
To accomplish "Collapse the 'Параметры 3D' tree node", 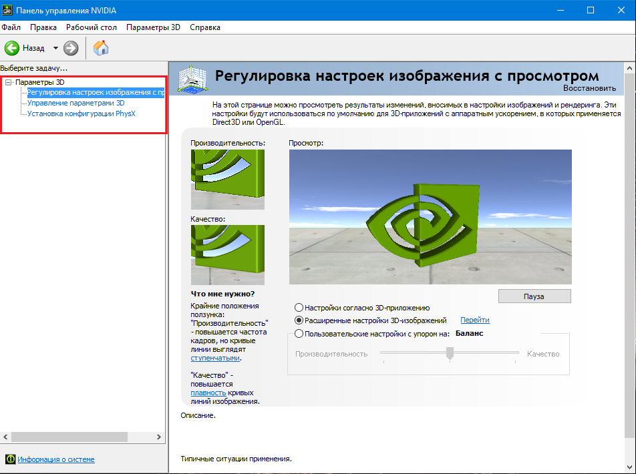I will (9, 82).
